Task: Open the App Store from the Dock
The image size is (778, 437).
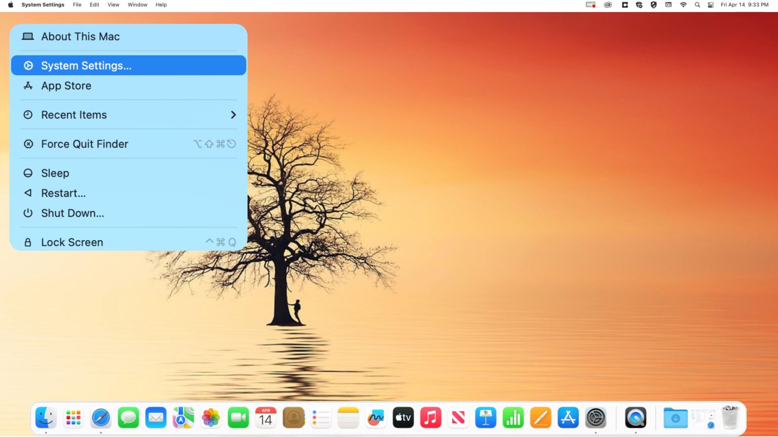Action: [x=568, y=418]
